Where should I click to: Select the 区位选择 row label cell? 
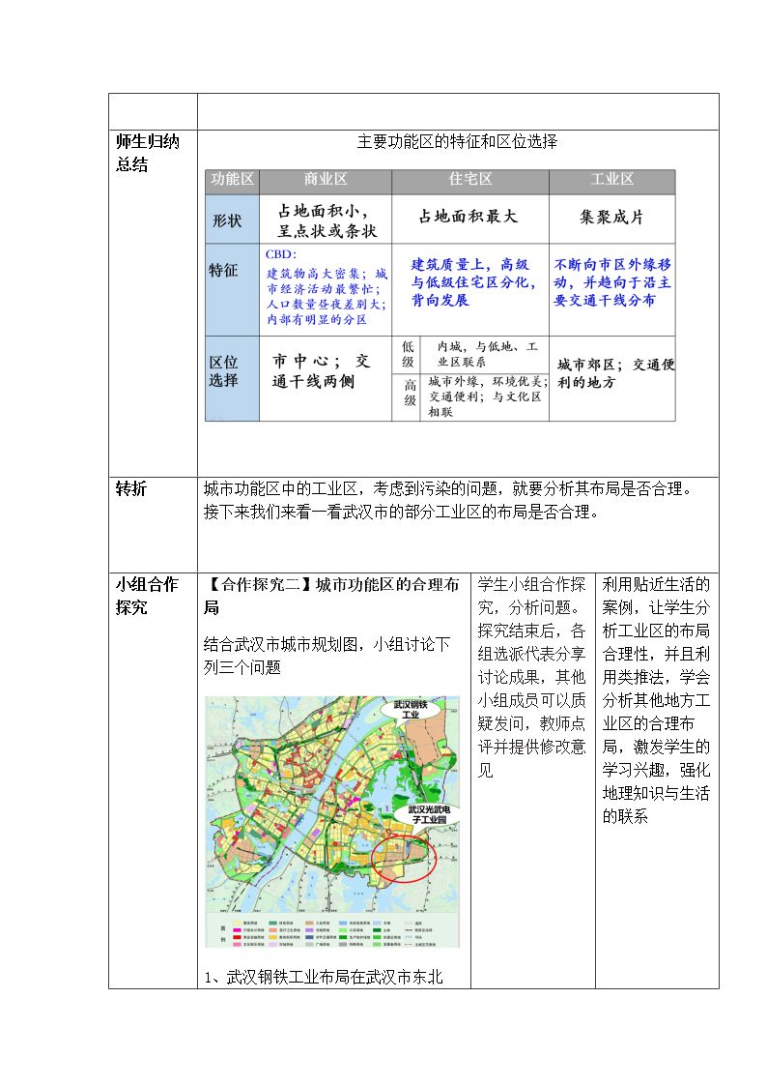tap(233, 379)
